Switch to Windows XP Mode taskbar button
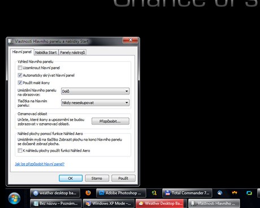260x208 pixels. point(109,203)
